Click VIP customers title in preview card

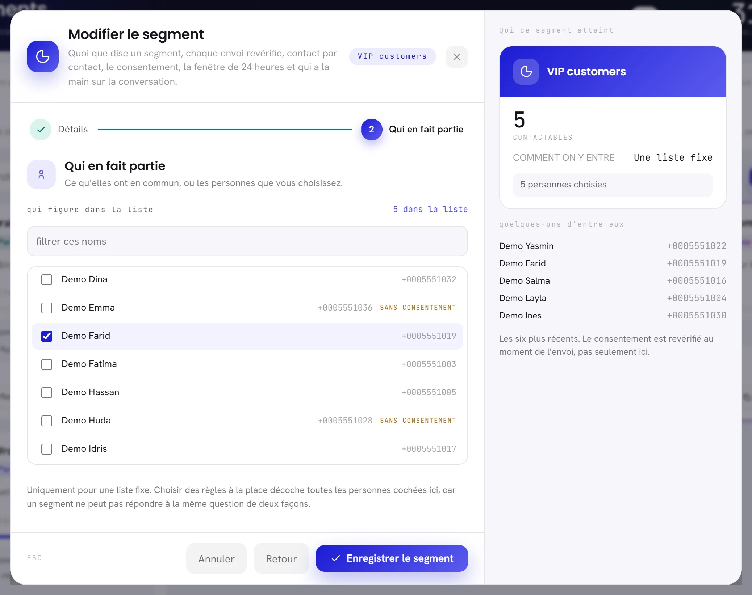586,72
